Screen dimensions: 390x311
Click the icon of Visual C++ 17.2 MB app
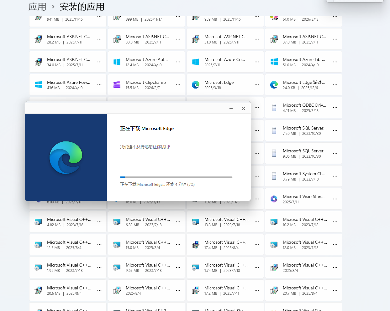coord(196,290)
